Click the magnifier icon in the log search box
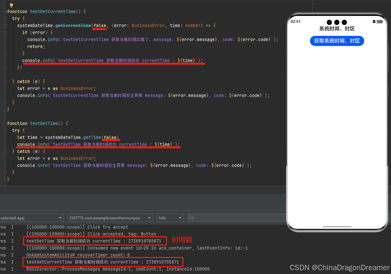 [192, 218]
